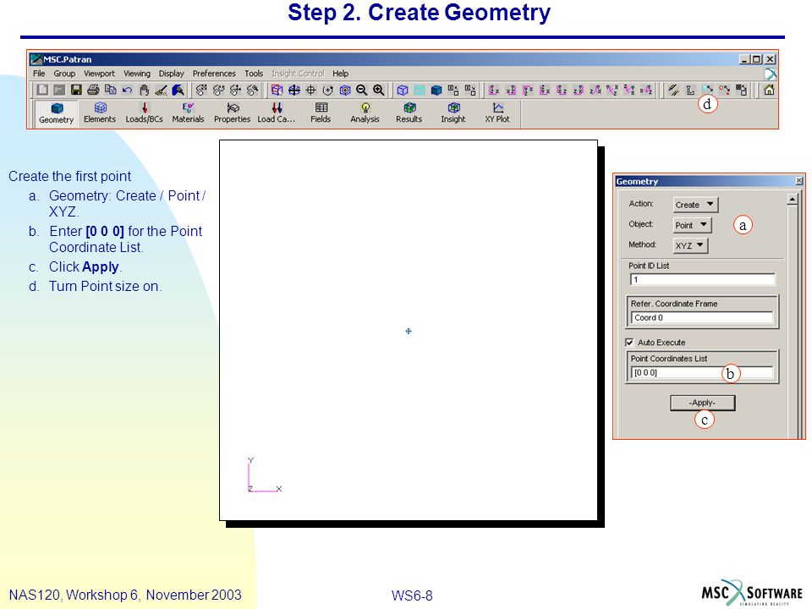Click the first pink XYZ view icon
Screen dimensions: 812x609
click(493, 91)
